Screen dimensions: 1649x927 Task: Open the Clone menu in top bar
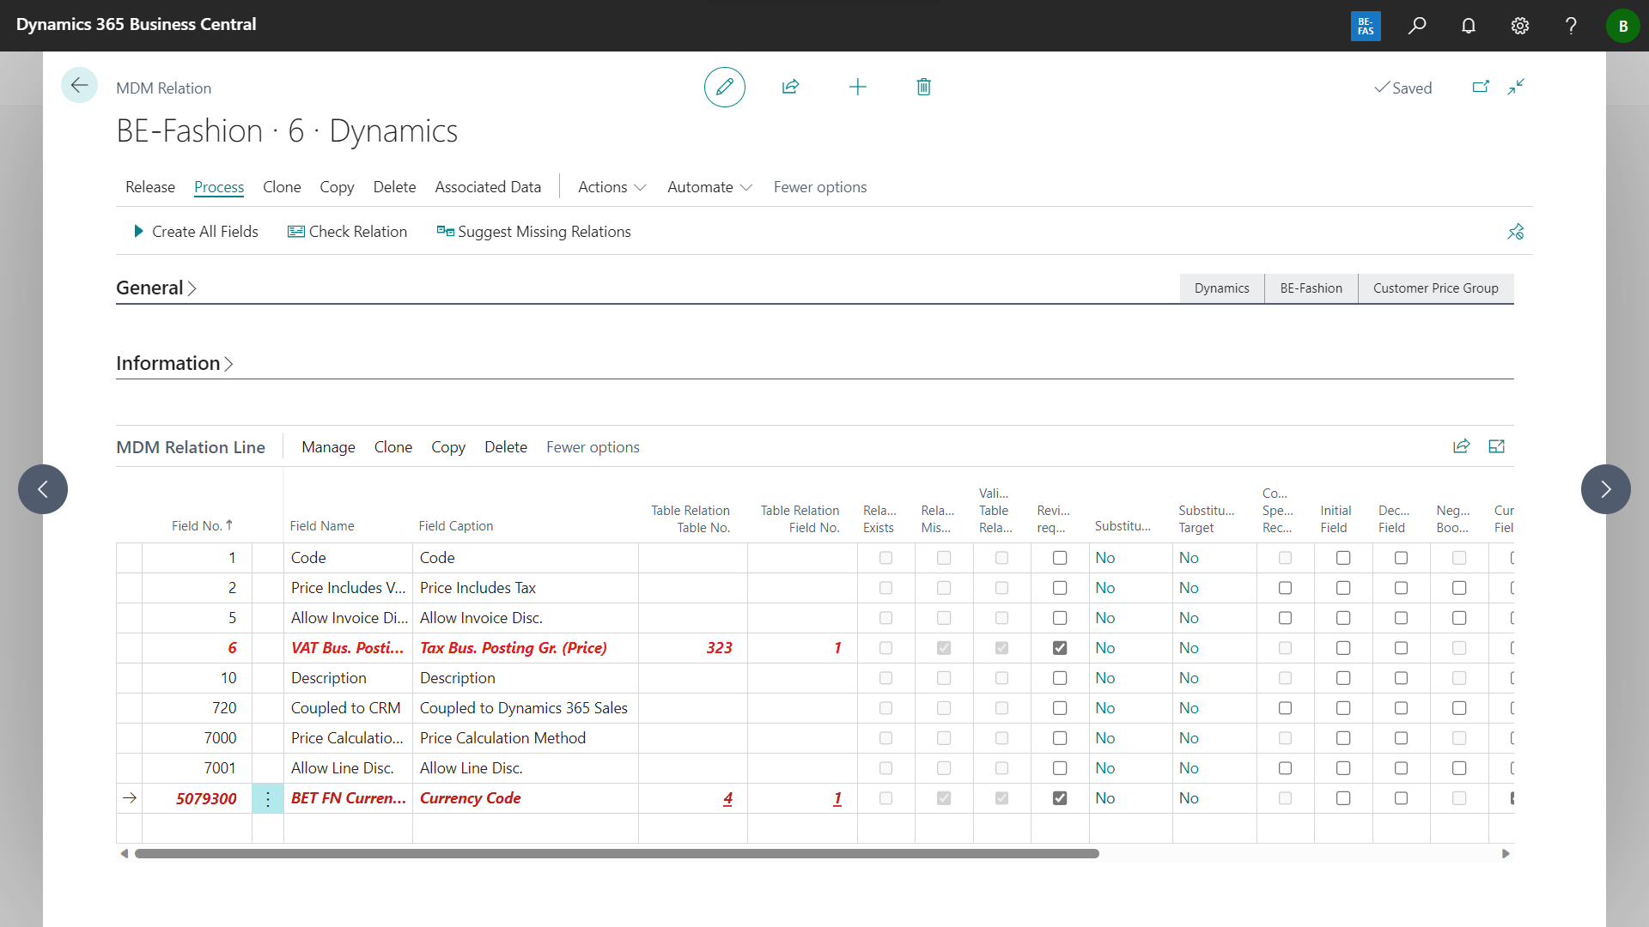tap(282, 187)
